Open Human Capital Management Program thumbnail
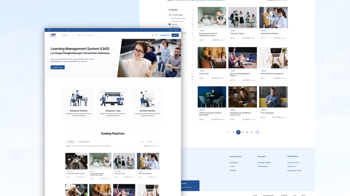 (x=243, y=58)
